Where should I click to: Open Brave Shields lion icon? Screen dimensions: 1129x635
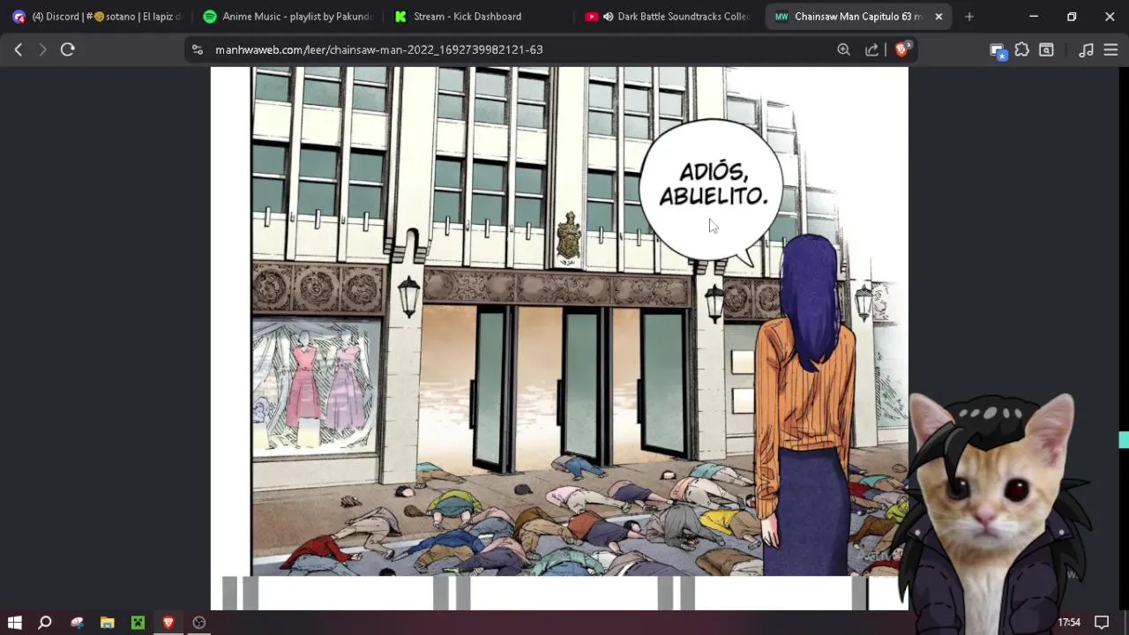tap(901, 50)
